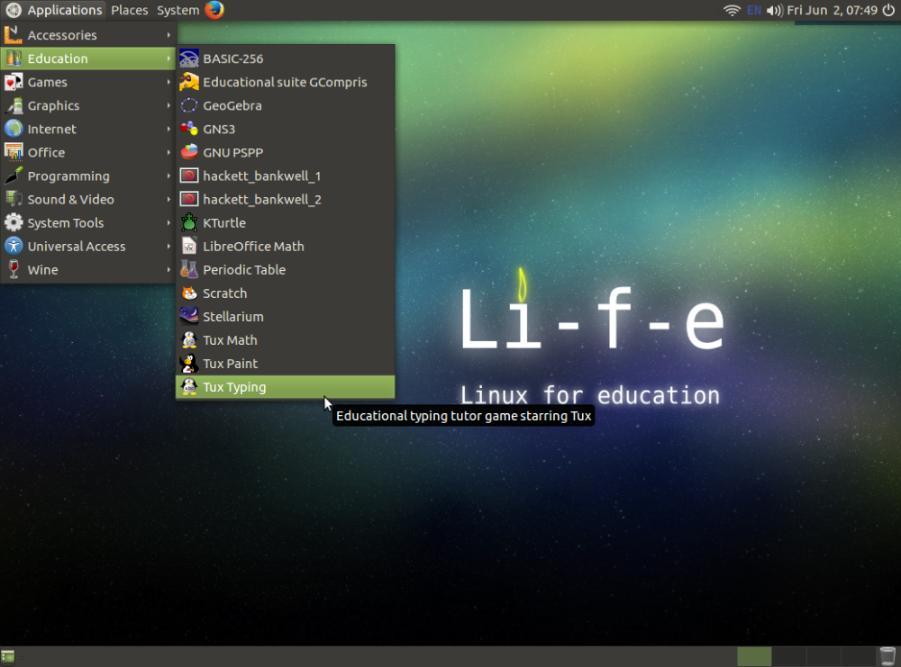Open the Internet category globe icon
The width and height of the screenshot is (901, 667).
[x=14, y=129]
